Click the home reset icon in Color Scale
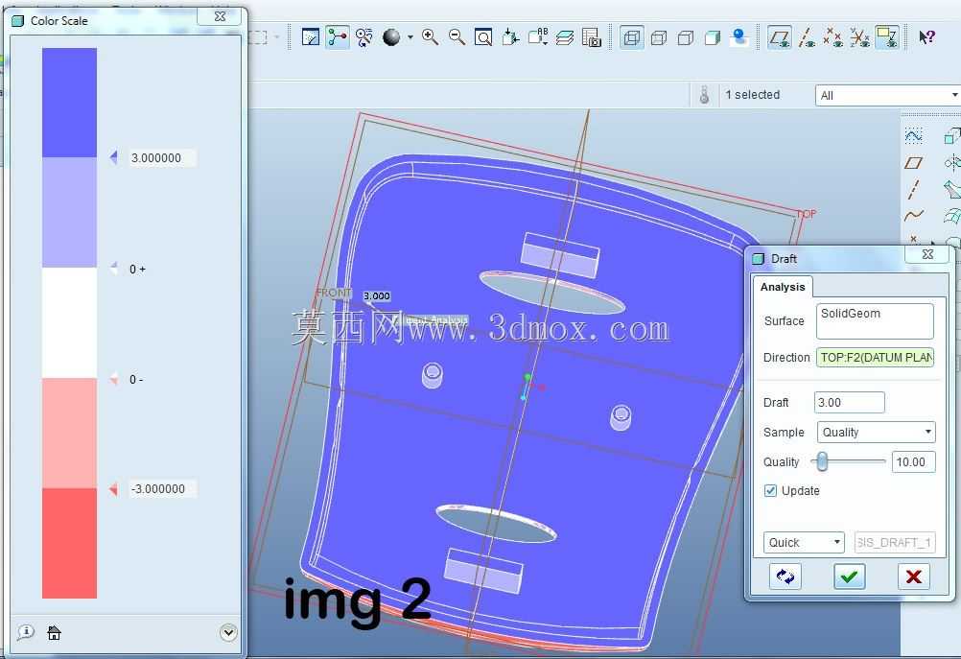The image size is (961, 659). 54,632
